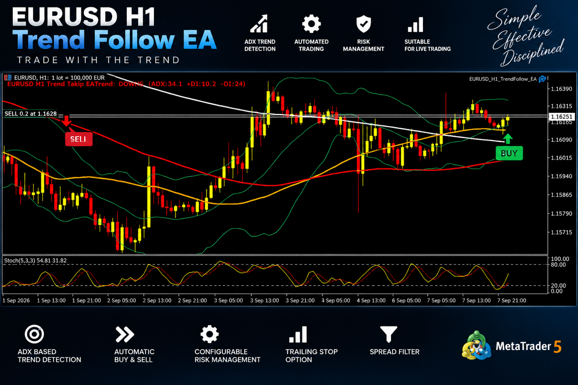Click the 3 Sep 13:00 time axis label
Image resolution: width=578 pixels, height=385 pixels.
(x=265, y=300)
